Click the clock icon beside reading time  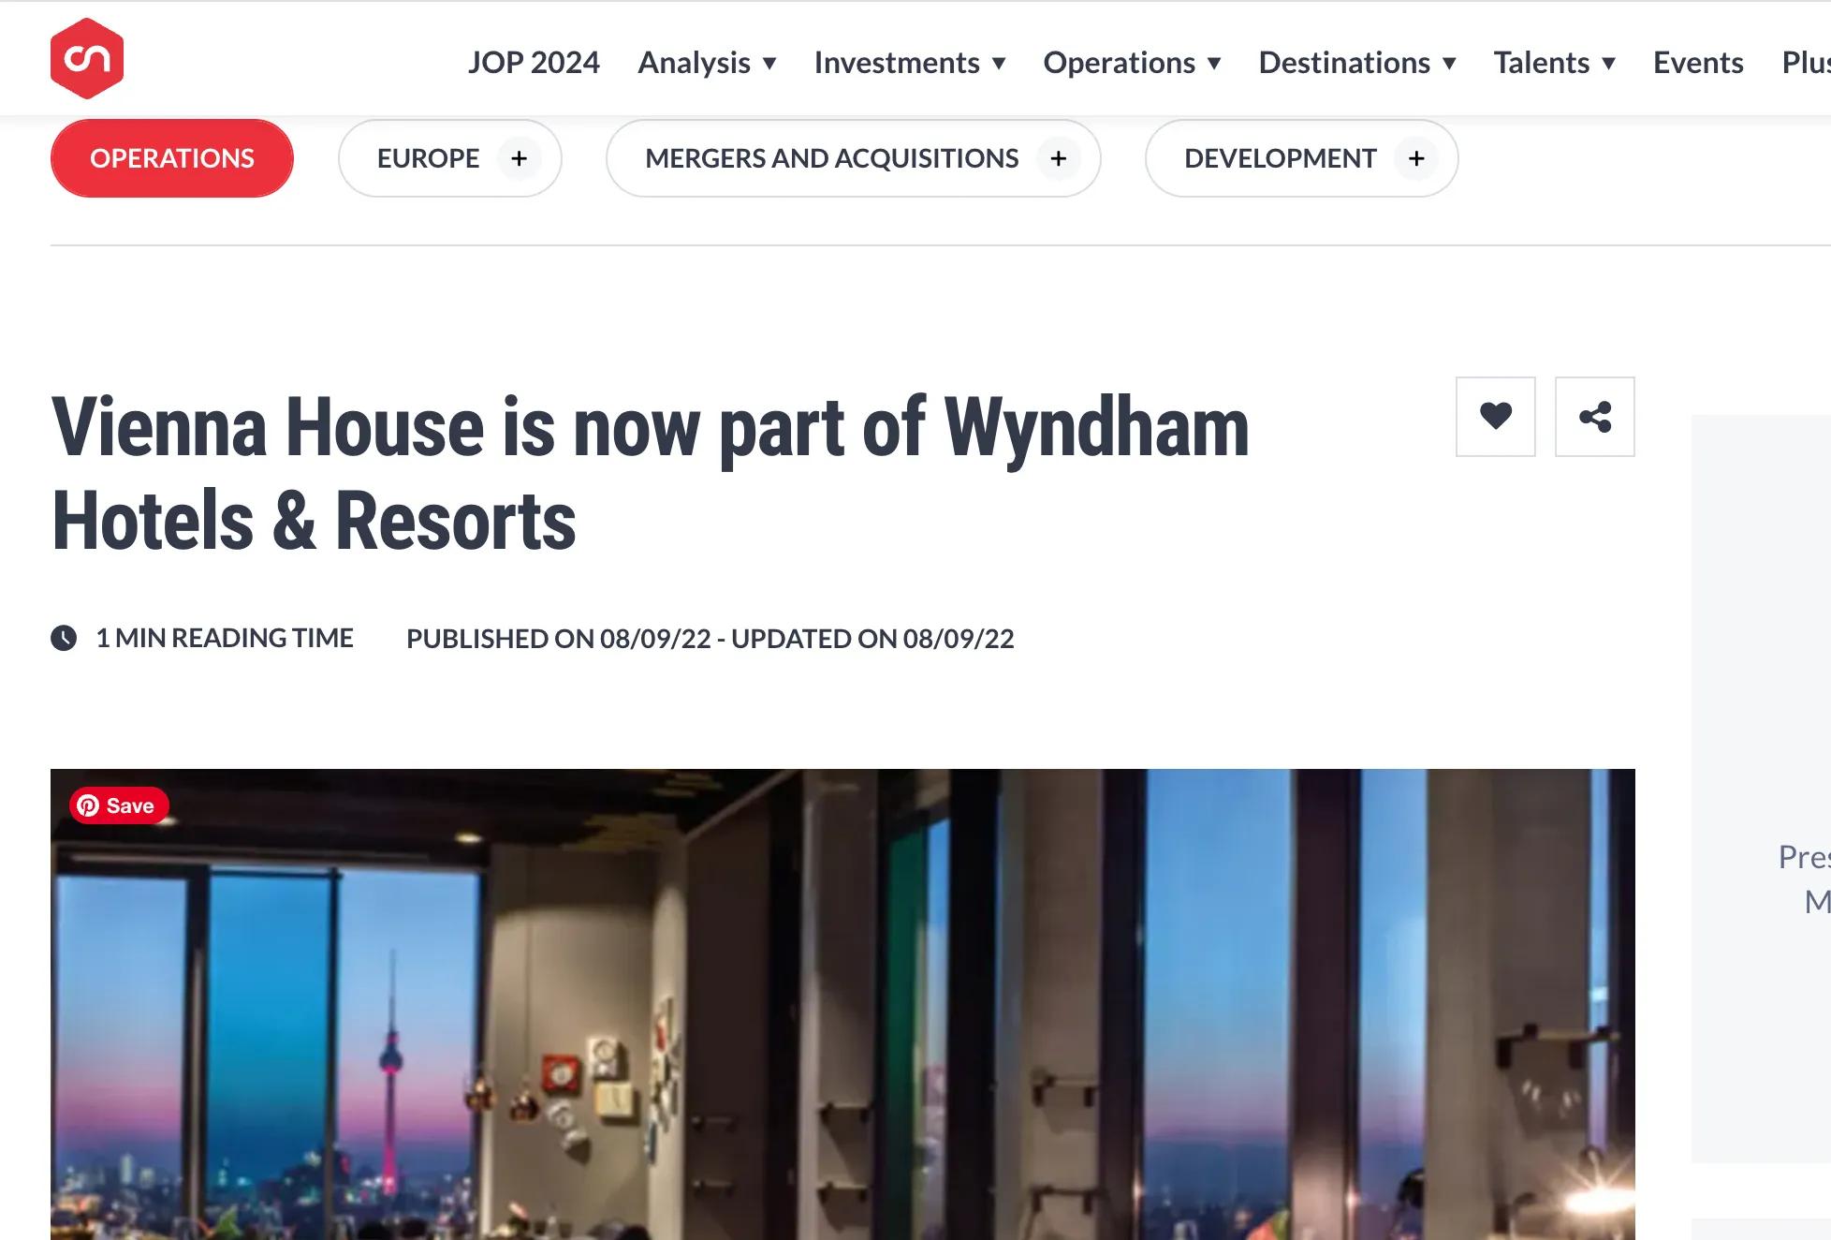point(64,638)
